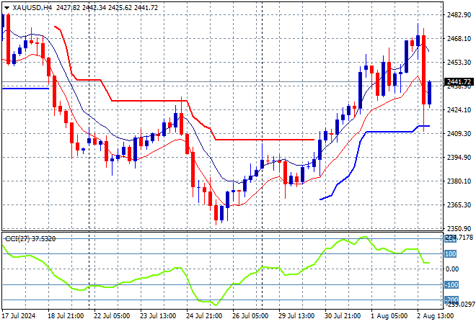This screenshot has height=324, width=476.
Task: Click the 18 Jul 21:00 time label
Action: tap(66, 316)
